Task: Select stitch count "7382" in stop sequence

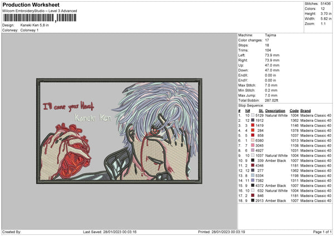Action: tap(259, 181)
